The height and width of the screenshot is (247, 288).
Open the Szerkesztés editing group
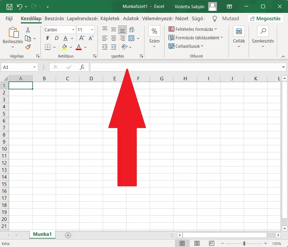point(263,38)
